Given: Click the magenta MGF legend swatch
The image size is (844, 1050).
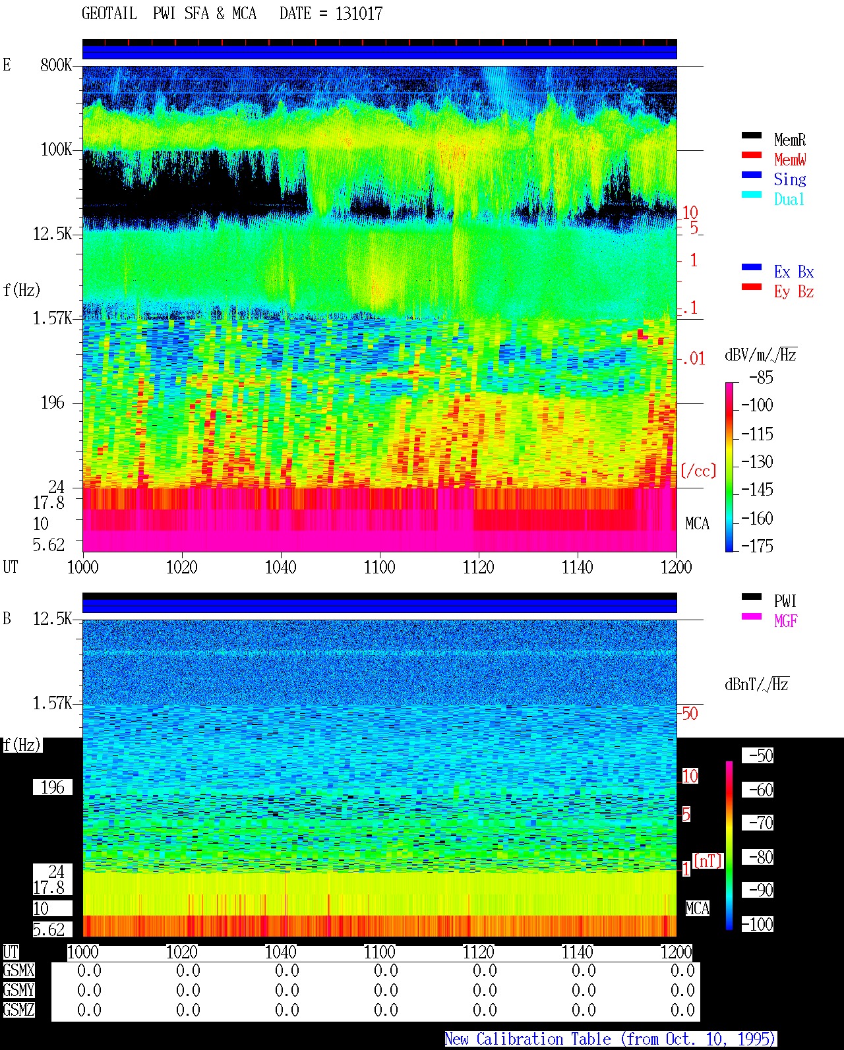Looking at the screenshot, I should coord(752,617).
